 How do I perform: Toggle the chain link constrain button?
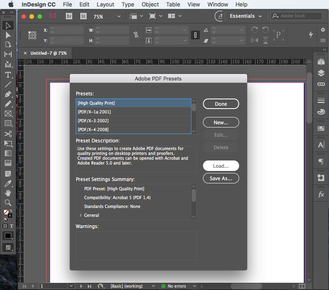click(195, 35)
